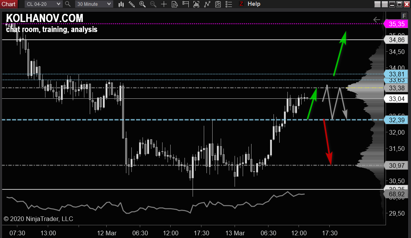Open the Strategies icon in toolbar
This screenshot has width=411, height=238.
tap(218, 4)
